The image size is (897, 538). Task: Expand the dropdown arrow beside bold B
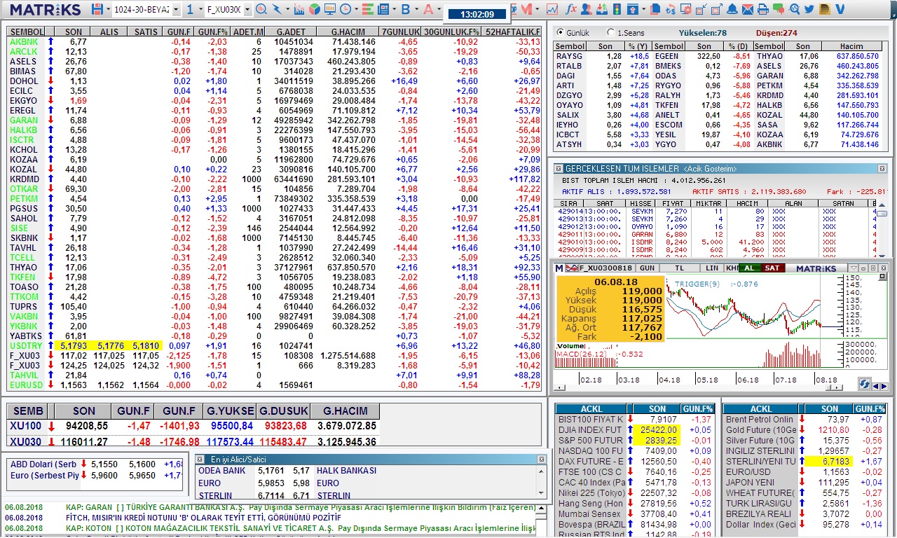tap(417, 10)
